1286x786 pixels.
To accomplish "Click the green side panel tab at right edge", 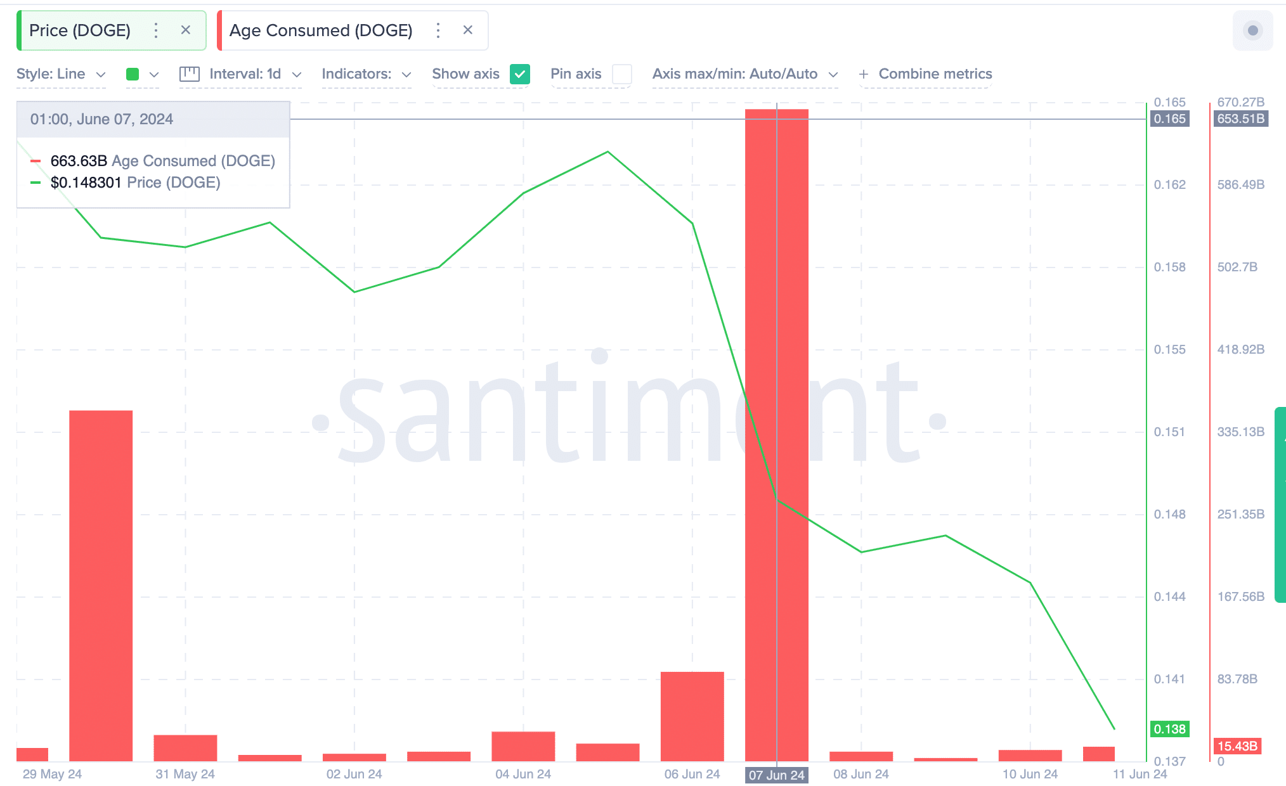I will click(1280, 505).
